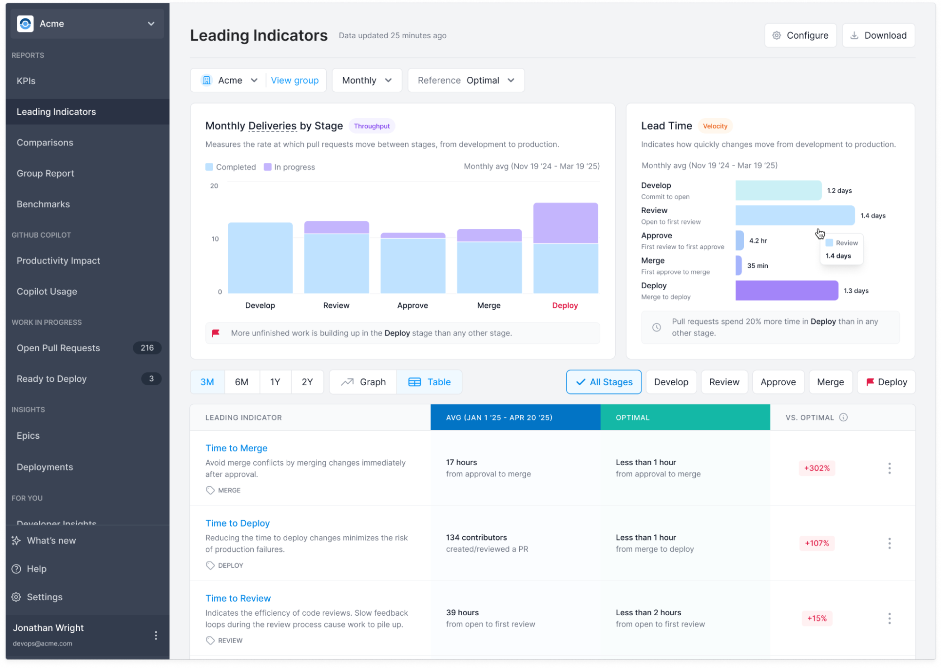Select the Table view icon
This screenshot has width=941, height=668.
click(x=415, y=382)
